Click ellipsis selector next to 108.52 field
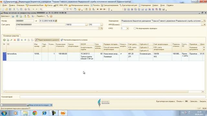 pos(86,24)
